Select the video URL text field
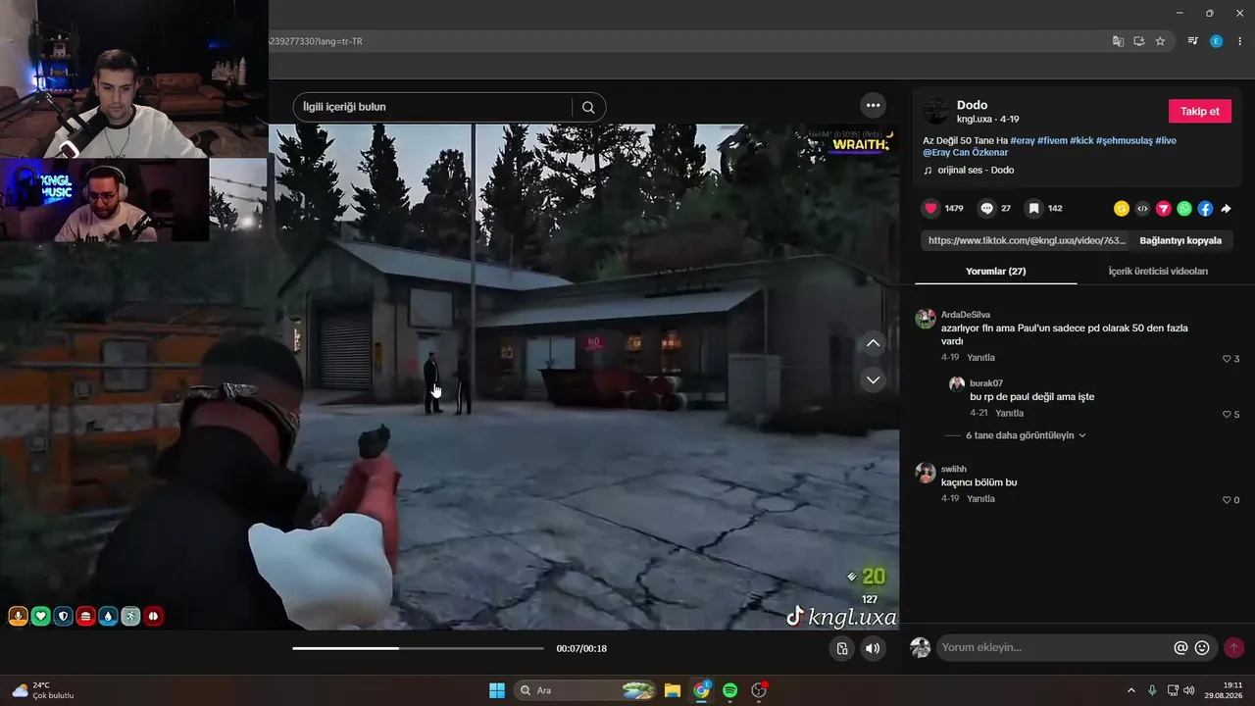 pyautogui.click(x=1027, y=240)
